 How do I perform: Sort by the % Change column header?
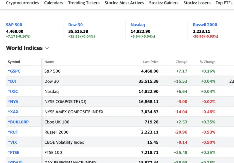pos(208,62)
